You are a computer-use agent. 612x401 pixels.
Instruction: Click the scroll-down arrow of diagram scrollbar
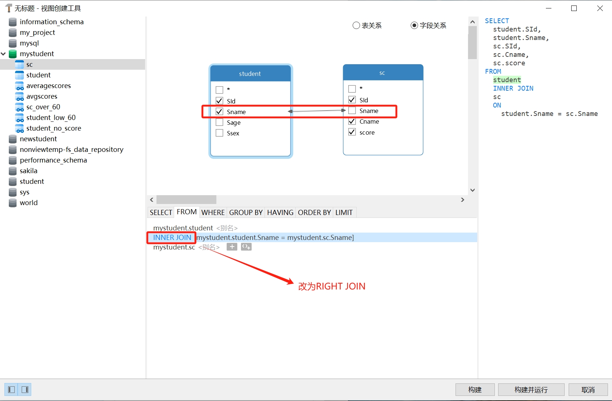[x=472, y=190]
